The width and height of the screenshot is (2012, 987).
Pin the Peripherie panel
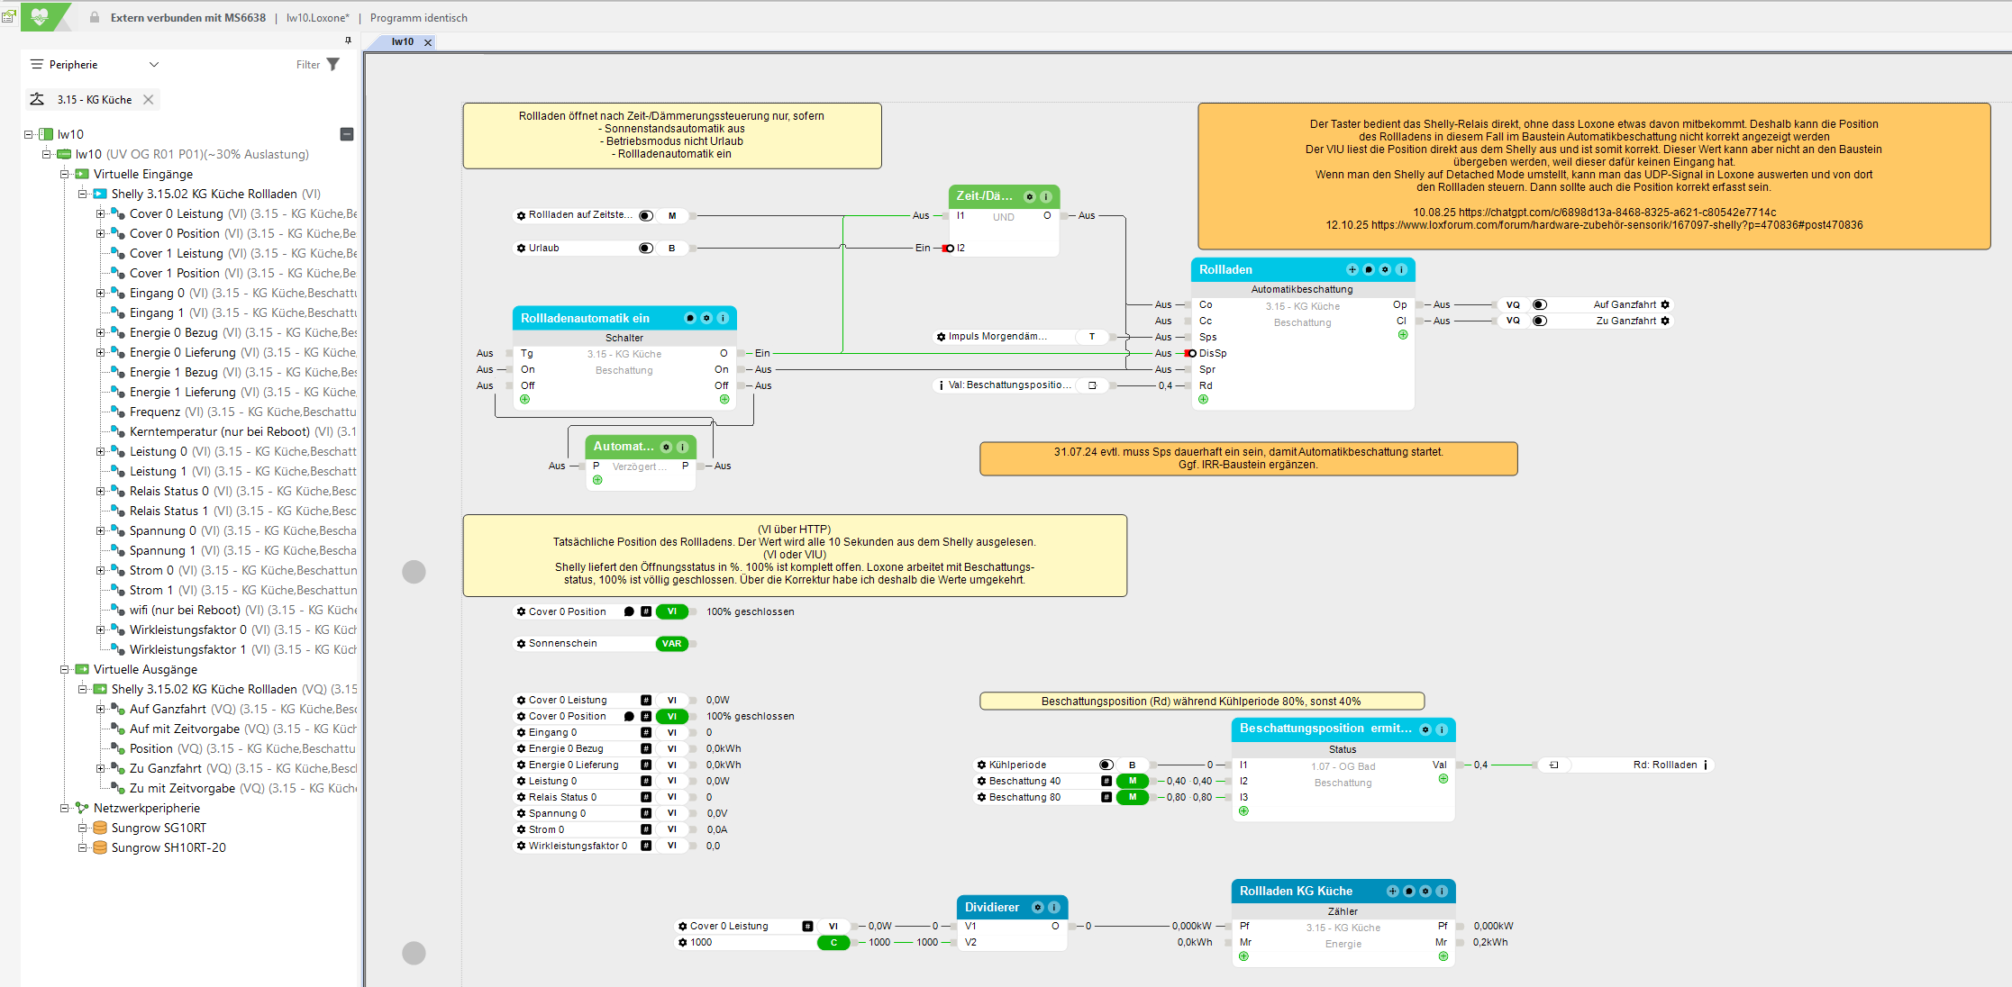point(348,40)
